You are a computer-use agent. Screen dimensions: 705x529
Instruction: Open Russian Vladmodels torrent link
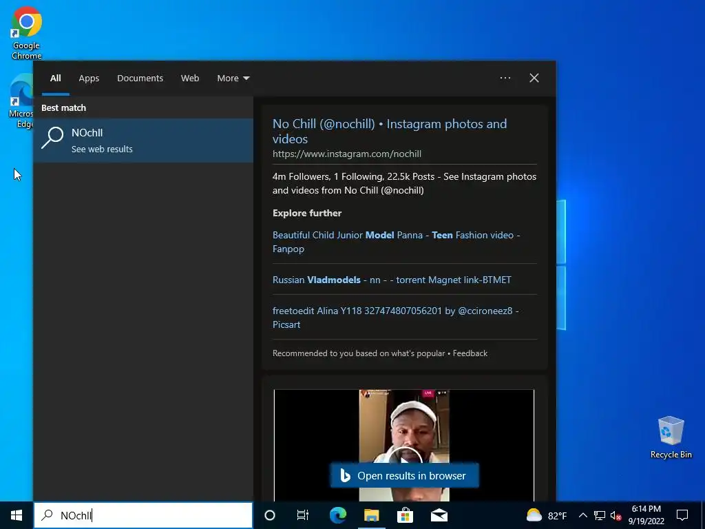tap(392, 280)
